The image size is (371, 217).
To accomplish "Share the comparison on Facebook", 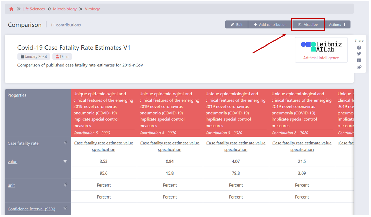I will coord(359,47).
